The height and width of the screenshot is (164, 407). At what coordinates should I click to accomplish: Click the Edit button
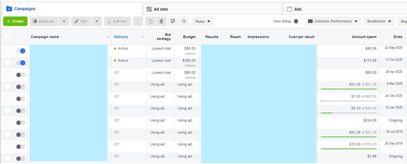click(81, 21)
